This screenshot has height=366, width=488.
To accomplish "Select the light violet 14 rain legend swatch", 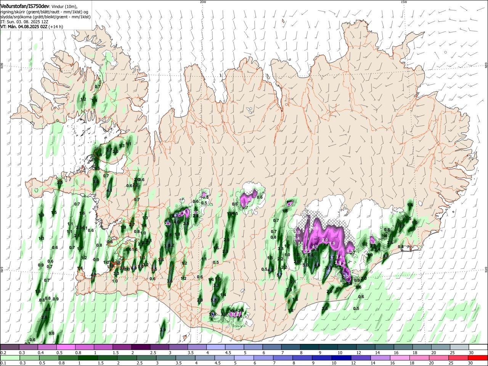I will click(381, 358).
